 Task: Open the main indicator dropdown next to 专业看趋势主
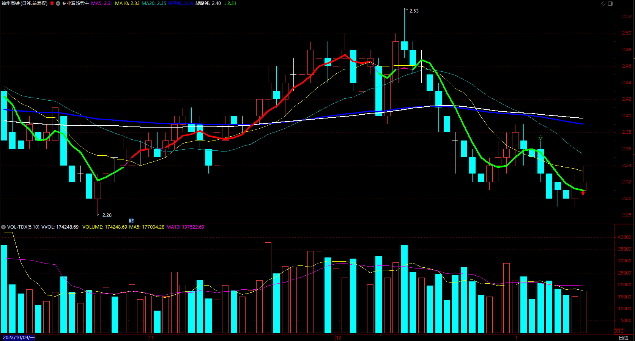[58, 3]
